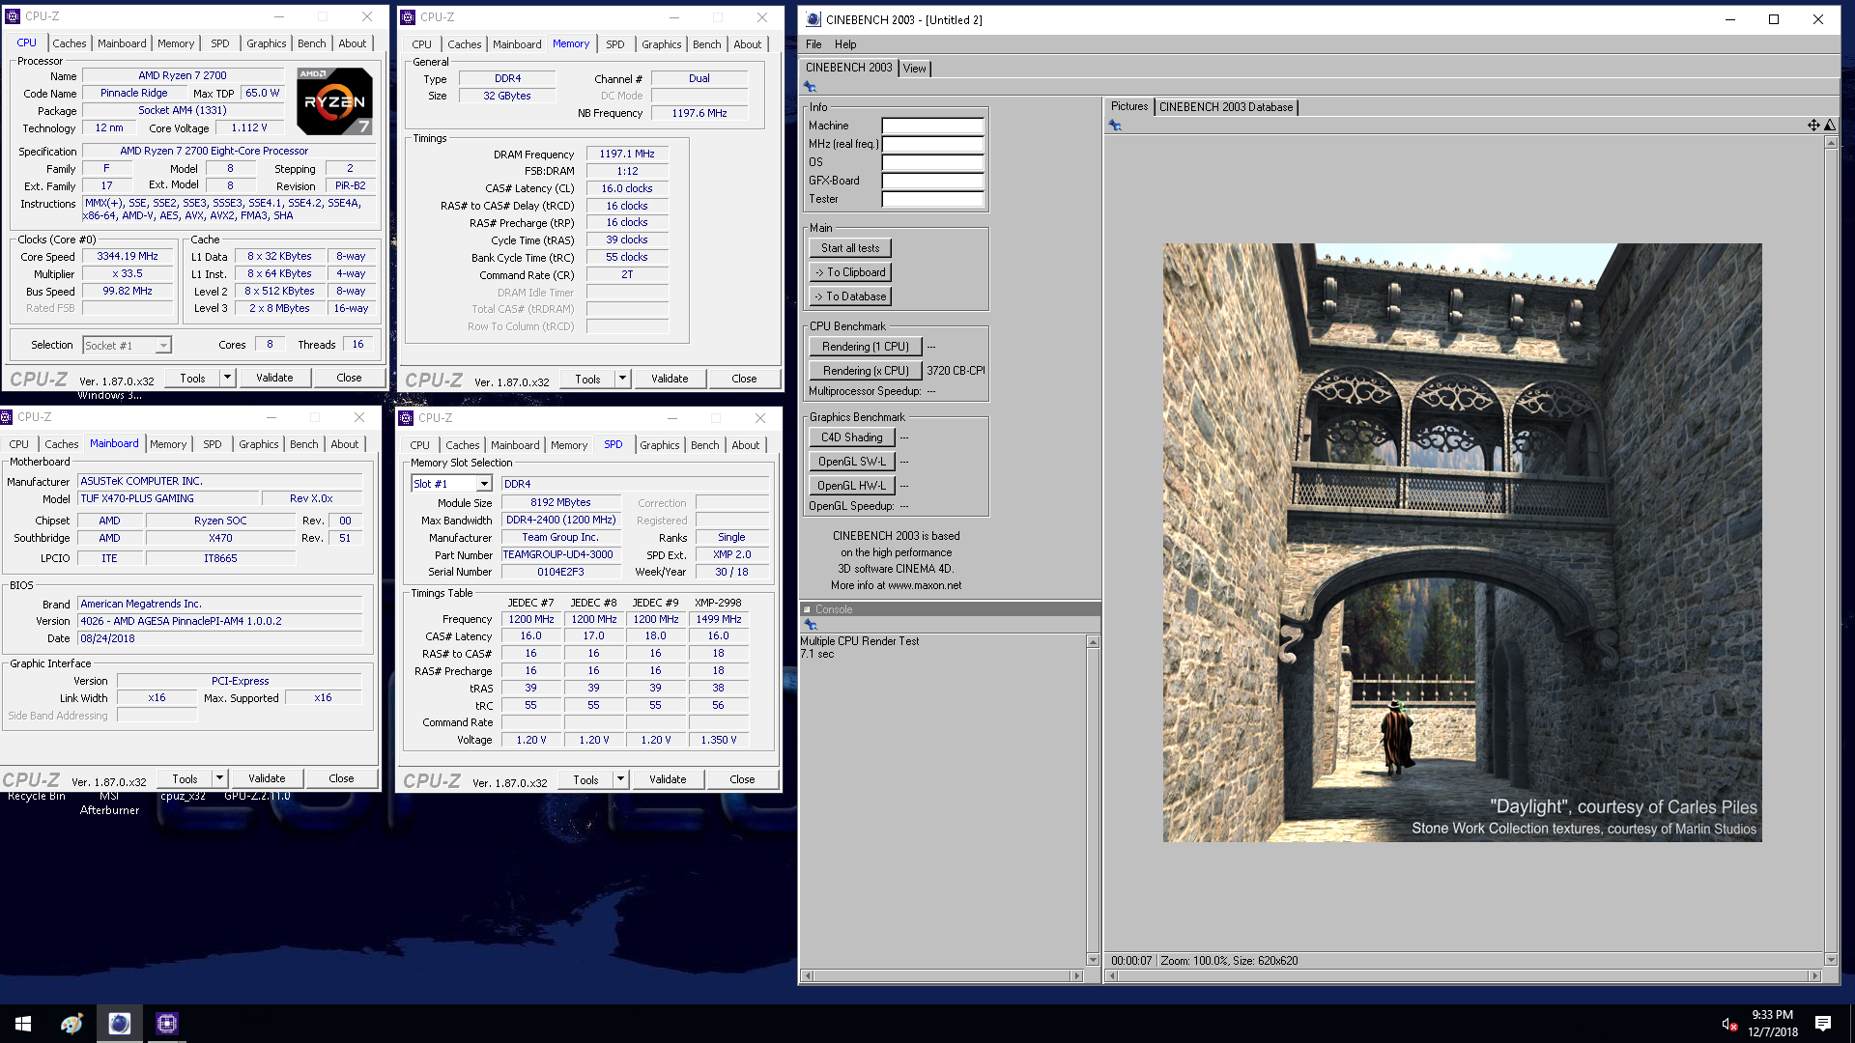The height and width of the screenshot is (1043, 1855).
Task: Open the Slot #1 dropdown in SPD window
Action: coord(484,484)
